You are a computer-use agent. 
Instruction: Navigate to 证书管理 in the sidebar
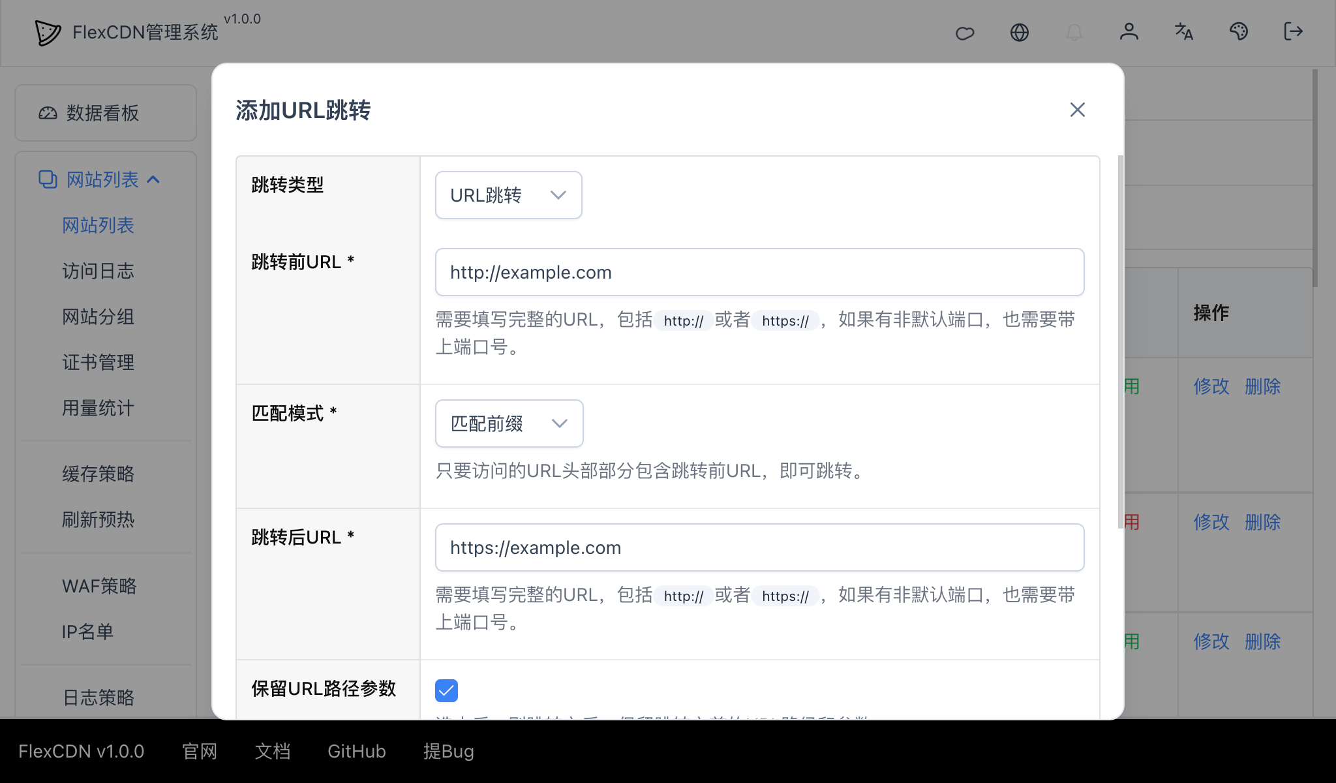pyautogui.click(x=98, y=363)
